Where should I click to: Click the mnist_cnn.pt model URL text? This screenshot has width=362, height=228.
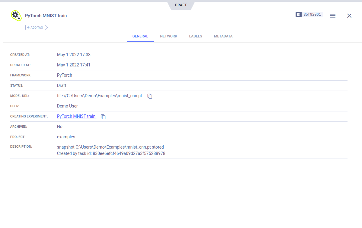click(x=99, y=96)
